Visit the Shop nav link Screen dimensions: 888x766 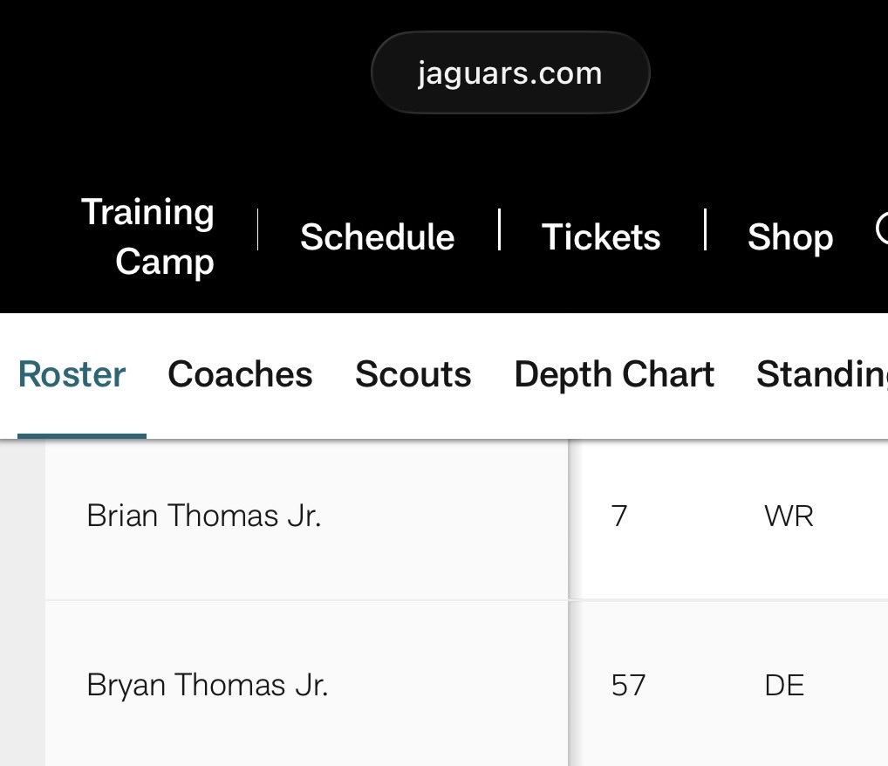(x=790, y=236)
